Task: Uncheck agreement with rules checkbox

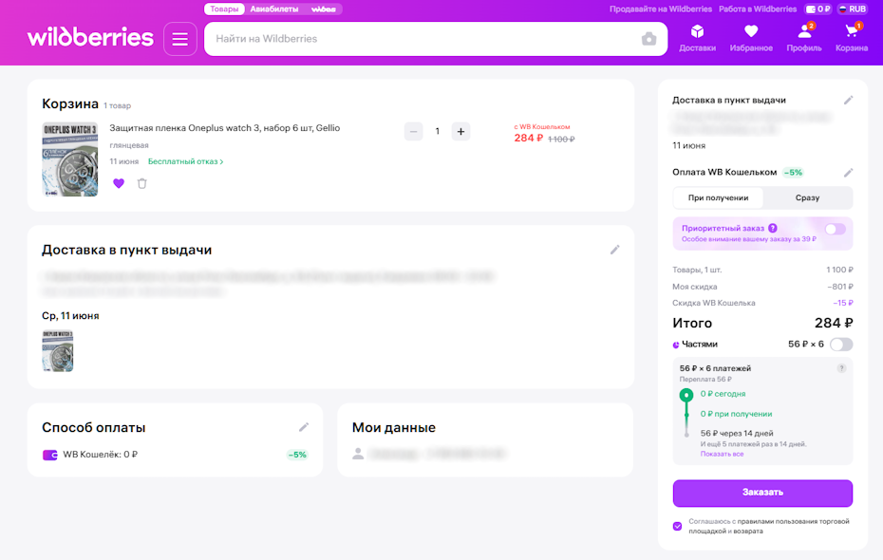Action: coord(678,526)
